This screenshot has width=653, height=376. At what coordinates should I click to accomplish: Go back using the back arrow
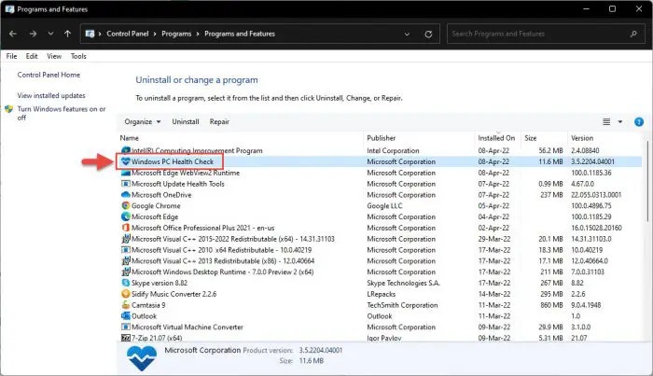click(x=13, y=34)
